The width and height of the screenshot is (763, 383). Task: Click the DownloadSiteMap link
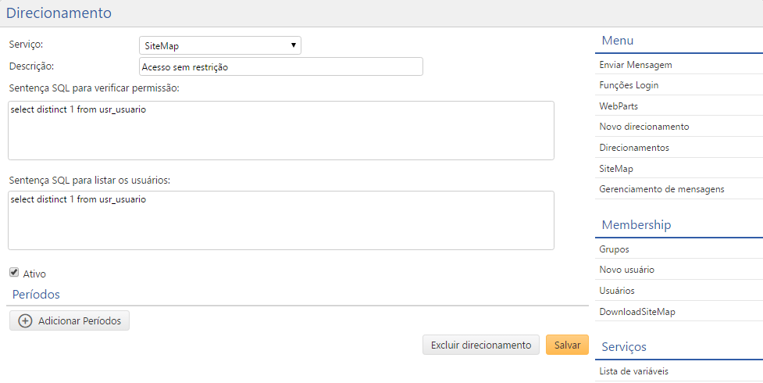pos(636,311)
